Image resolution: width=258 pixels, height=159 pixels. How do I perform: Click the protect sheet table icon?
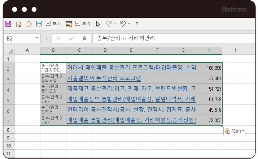click(x=69, y=24)
